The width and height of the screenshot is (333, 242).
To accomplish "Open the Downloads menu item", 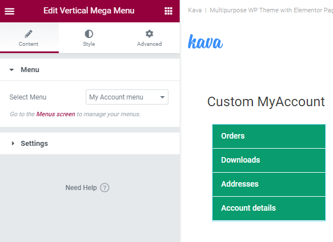I will coord(269,160).
